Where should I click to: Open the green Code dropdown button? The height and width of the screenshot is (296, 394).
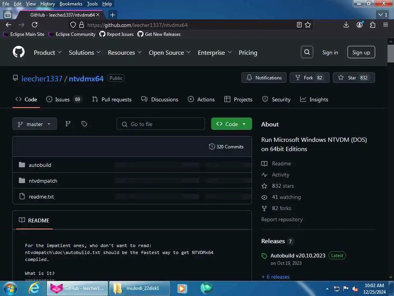231,124
